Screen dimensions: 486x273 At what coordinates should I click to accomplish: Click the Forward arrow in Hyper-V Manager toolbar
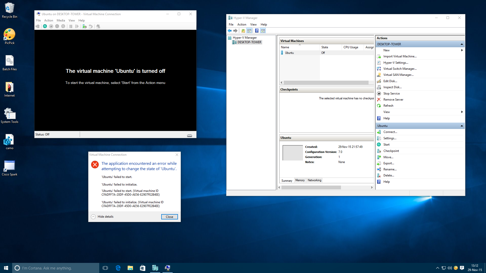pos(235,31)
